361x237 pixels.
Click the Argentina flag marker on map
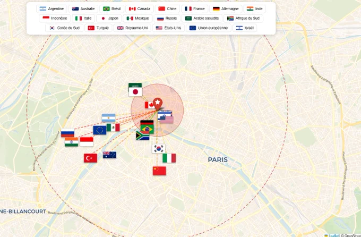[x=108, y=118]
